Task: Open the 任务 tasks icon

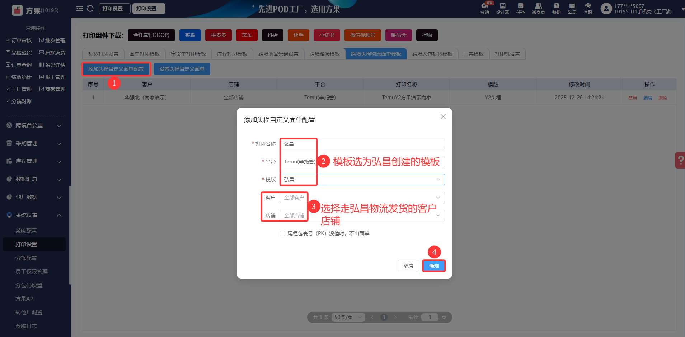Action: [520, 9]
